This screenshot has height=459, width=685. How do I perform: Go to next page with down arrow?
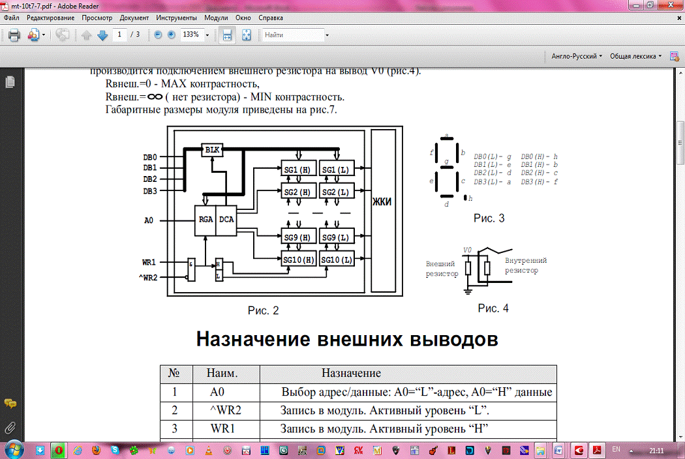point(102,35)
